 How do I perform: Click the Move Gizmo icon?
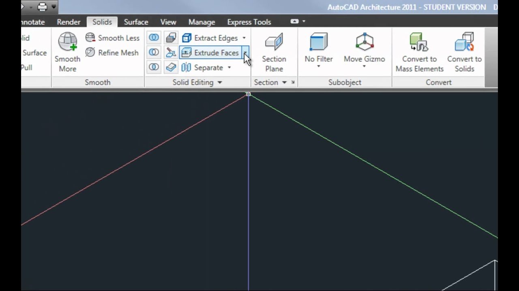click(364, 42)
